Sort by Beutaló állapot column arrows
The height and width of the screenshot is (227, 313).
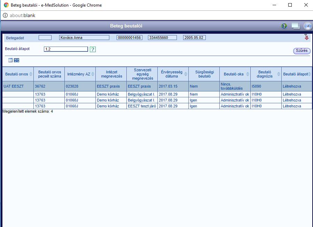pos(310,74)
